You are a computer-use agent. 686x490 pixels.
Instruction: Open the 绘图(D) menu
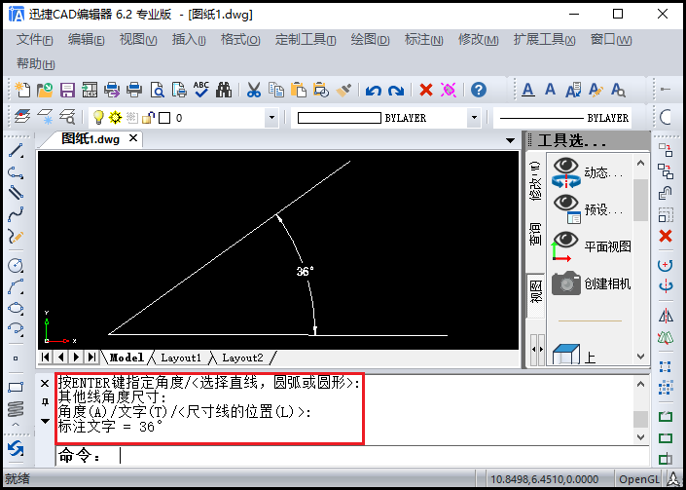click(x=370, y=40)
